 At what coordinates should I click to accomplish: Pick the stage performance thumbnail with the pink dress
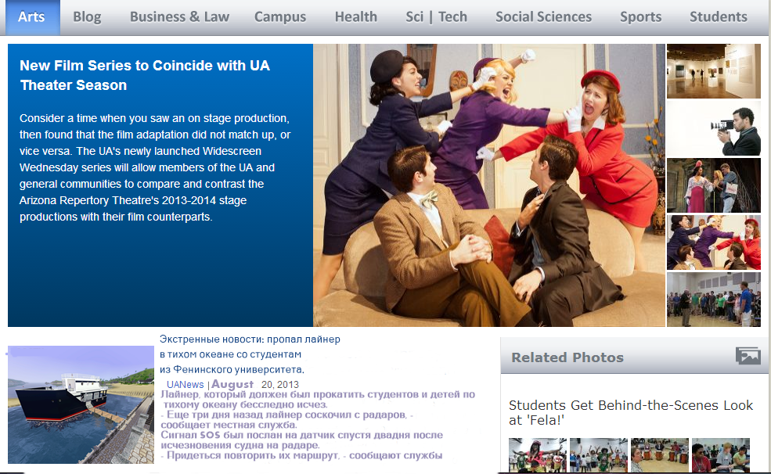(x=713, y=185)
